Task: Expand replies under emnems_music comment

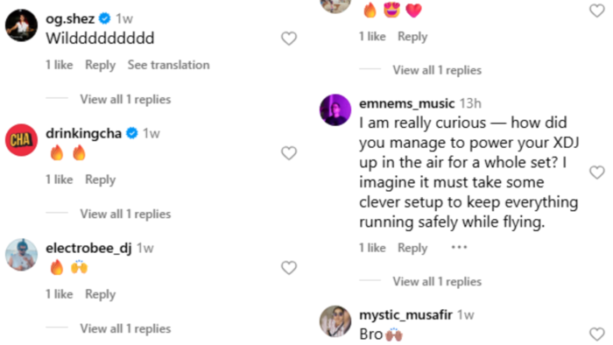Action: tap(437, 281)
